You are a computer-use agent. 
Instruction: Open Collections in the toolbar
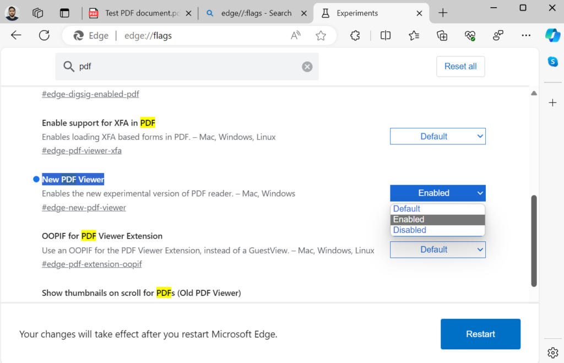point(442,35)
